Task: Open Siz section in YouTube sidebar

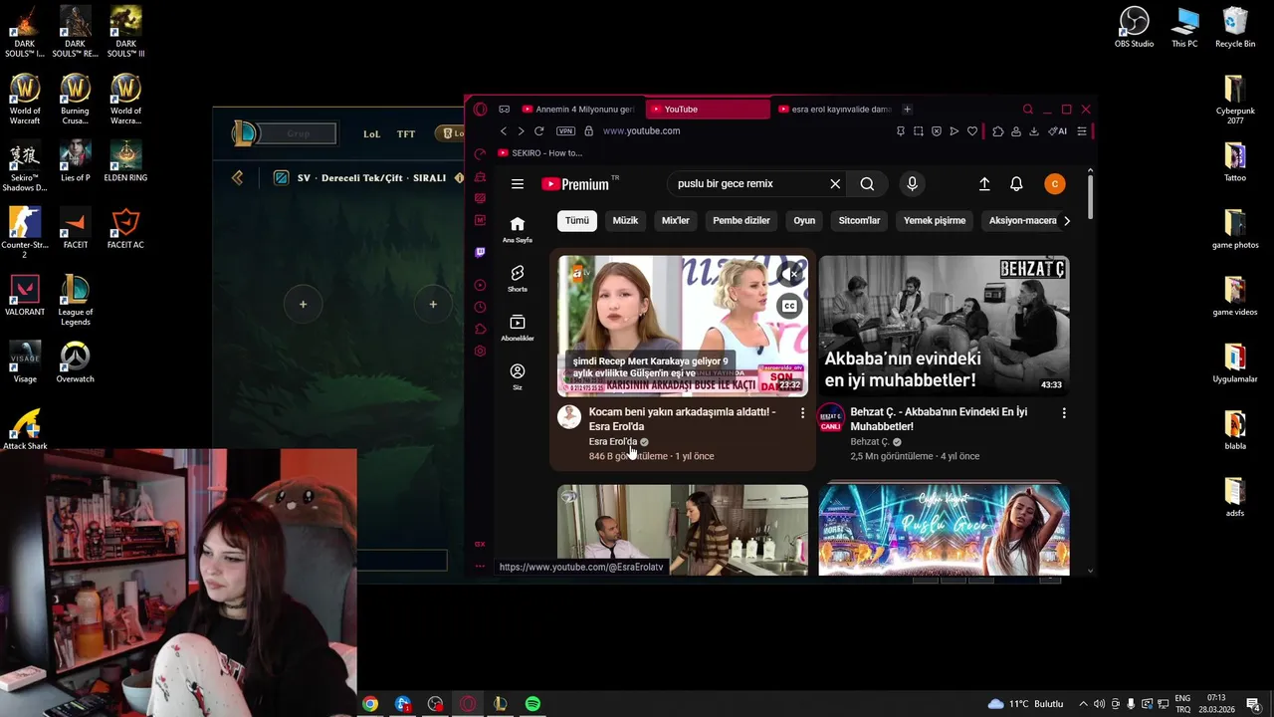Action: tap(518, 376)
